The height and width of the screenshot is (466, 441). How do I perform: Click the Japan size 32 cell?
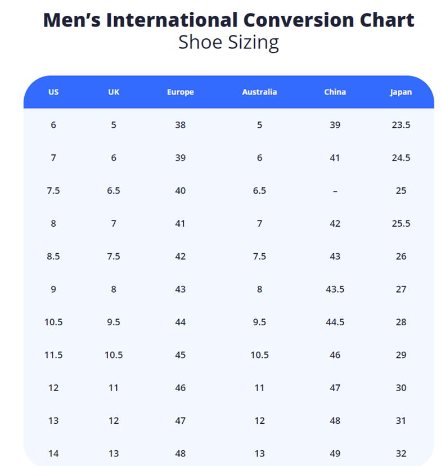(400, 454)
